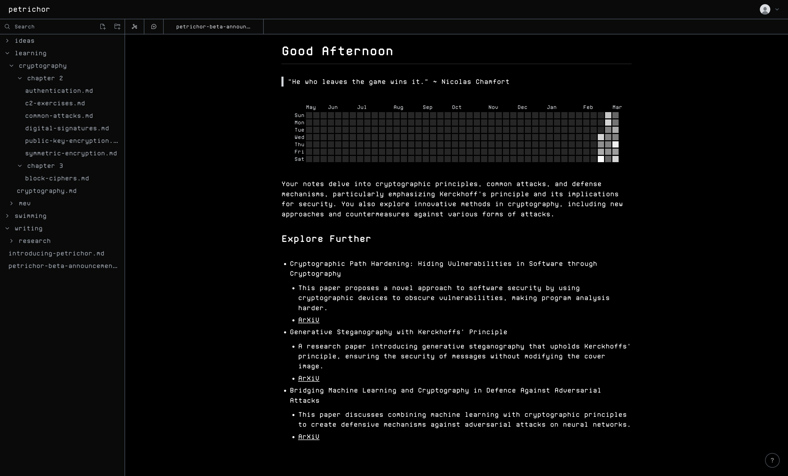Open the graph view icon
Viewport: 788px width, 476px height.
(134, 27)
